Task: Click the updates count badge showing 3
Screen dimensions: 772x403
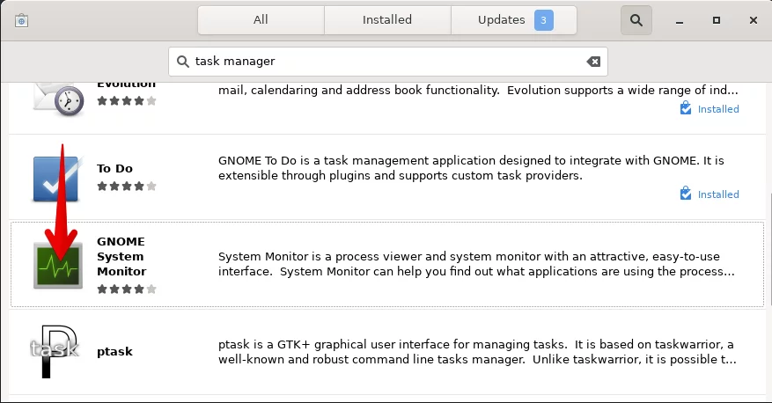Action: tap(543, 20)
